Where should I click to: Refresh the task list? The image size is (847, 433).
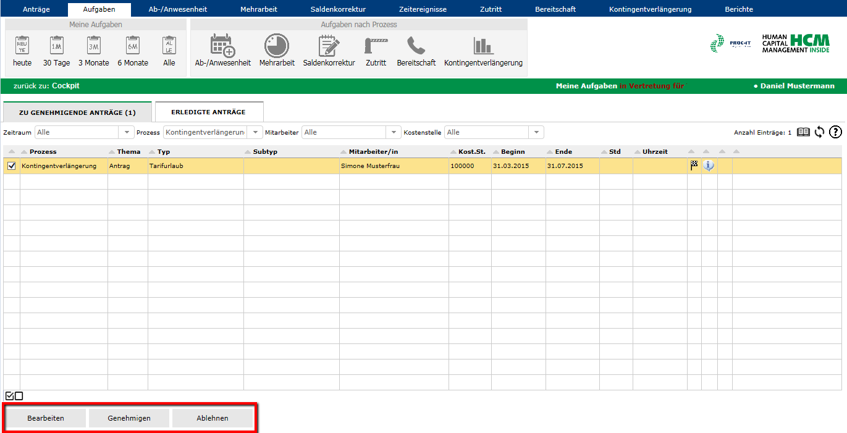click(x=820, y=132)
